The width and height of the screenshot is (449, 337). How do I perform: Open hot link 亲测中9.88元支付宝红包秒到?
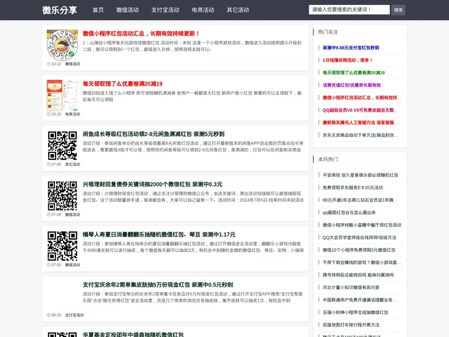[x=350, y=47]
